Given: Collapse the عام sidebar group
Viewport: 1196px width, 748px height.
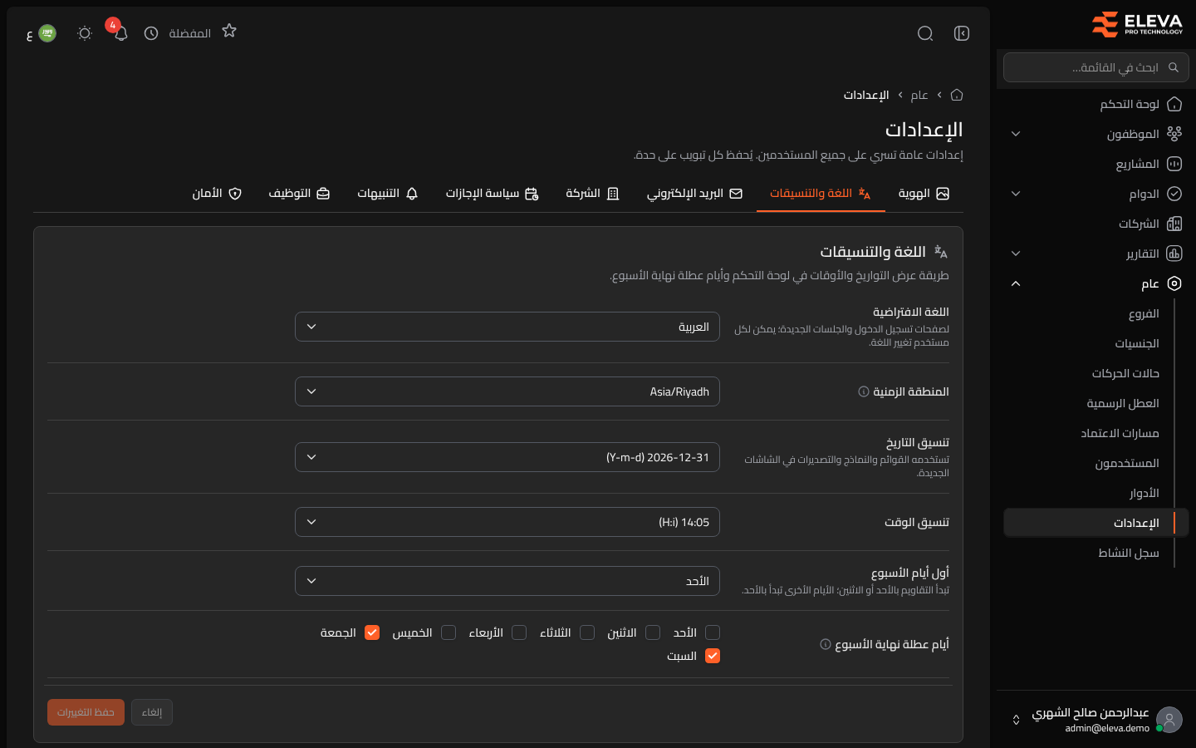Looking at the screenshot, I should [1096, 283].
